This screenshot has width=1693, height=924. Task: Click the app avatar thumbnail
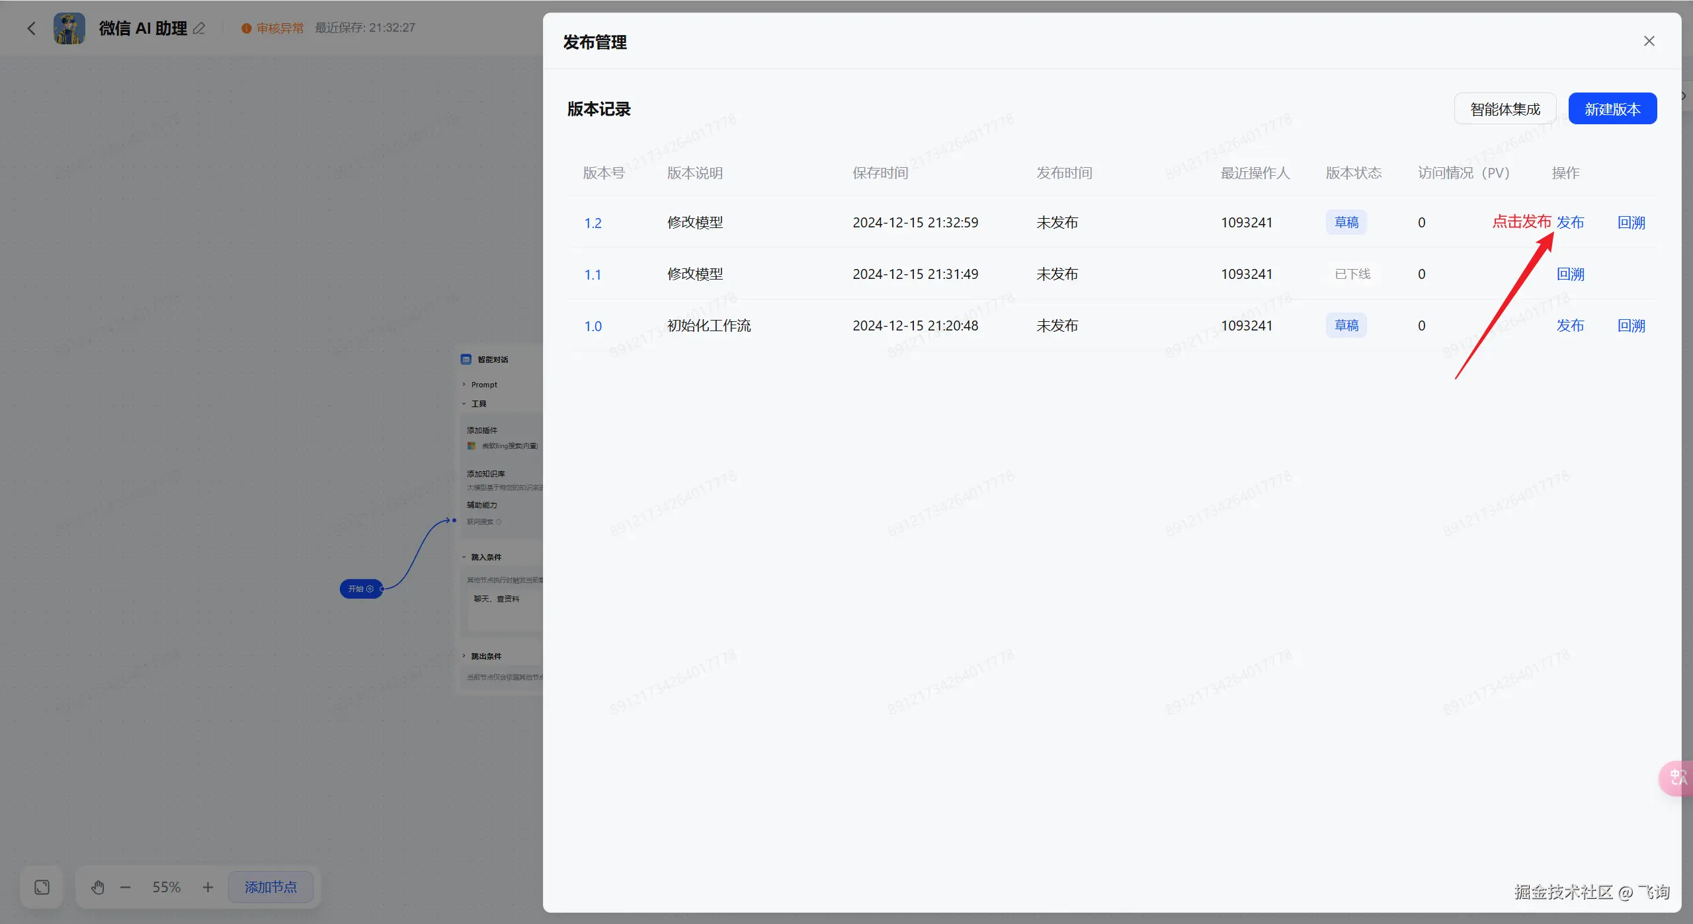[x=69, y=28]
